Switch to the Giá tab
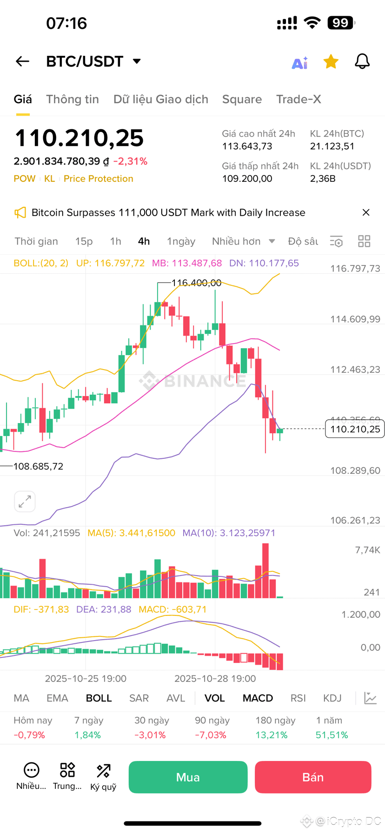Image resolution: width=385 pixels, height=833 pixels. pos(23,99)
